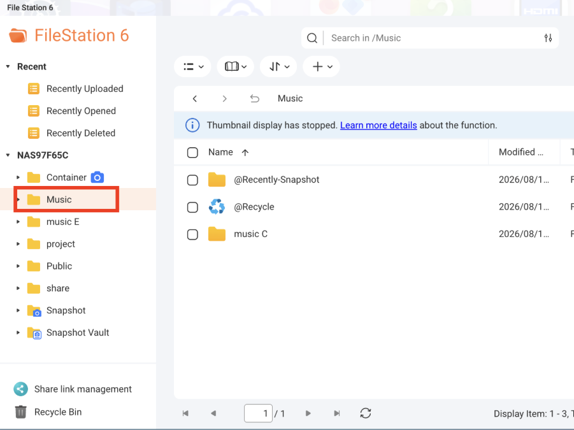This screenshot has width=574, height=430.
Task: Click the ascending sort arrow beside Name
Action: pos(245,153)
